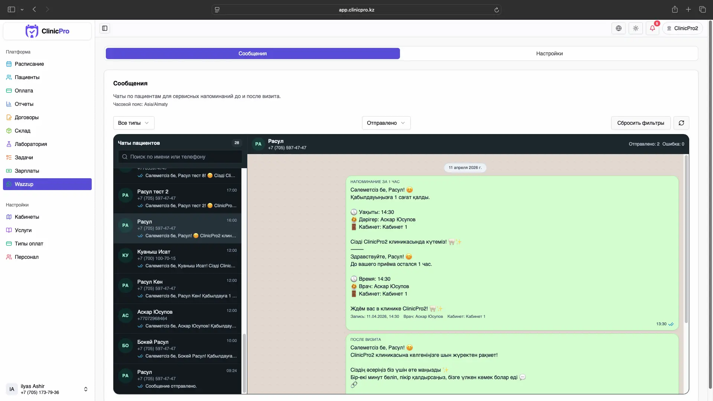Screen dimensions: 713x401
Task: Open a new browser tab
Action: pos(688,10)
